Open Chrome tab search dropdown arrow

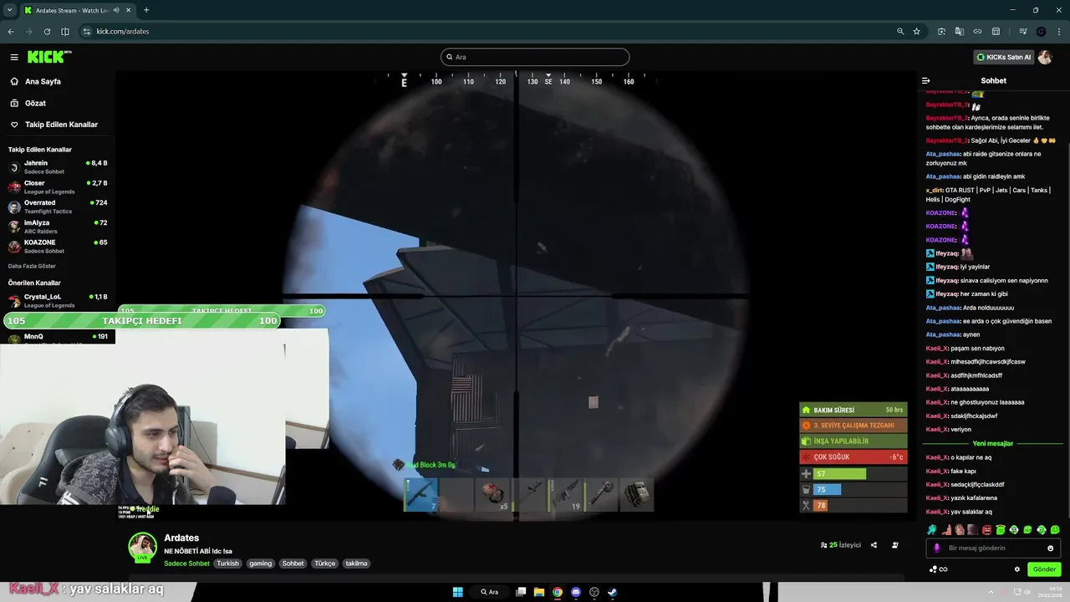click(9, 10)
